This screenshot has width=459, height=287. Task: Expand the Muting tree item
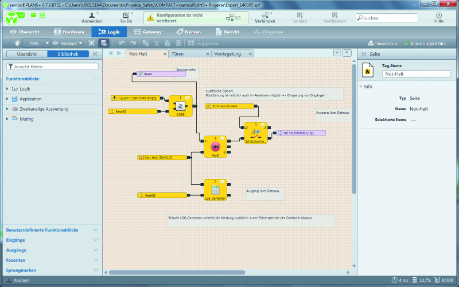click(7, 119)
